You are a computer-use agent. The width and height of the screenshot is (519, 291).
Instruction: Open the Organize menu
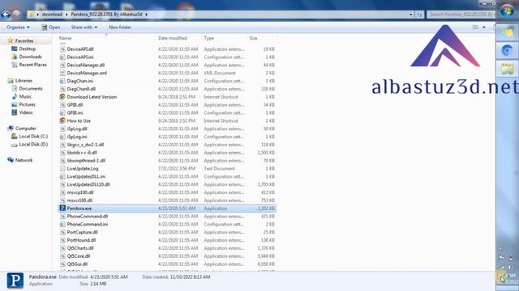(x=18, y=27)
